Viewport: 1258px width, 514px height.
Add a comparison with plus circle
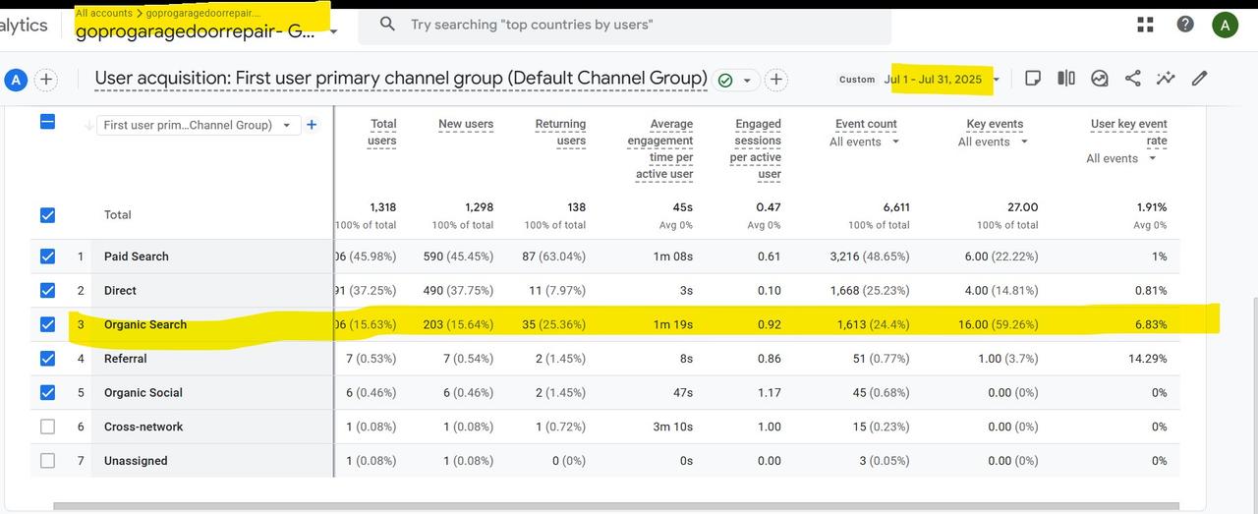point(46,80)
